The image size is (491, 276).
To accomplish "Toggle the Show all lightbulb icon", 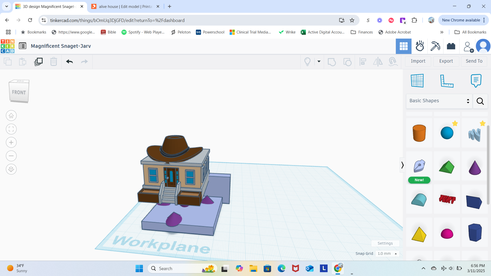I will click(x=307, y=62).
